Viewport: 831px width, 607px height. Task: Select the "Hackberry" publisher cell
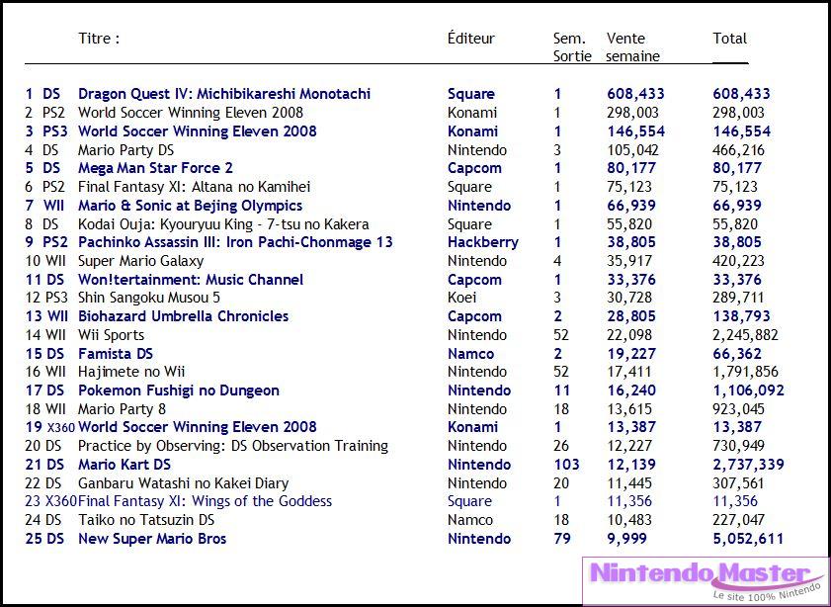pos(483,242)
